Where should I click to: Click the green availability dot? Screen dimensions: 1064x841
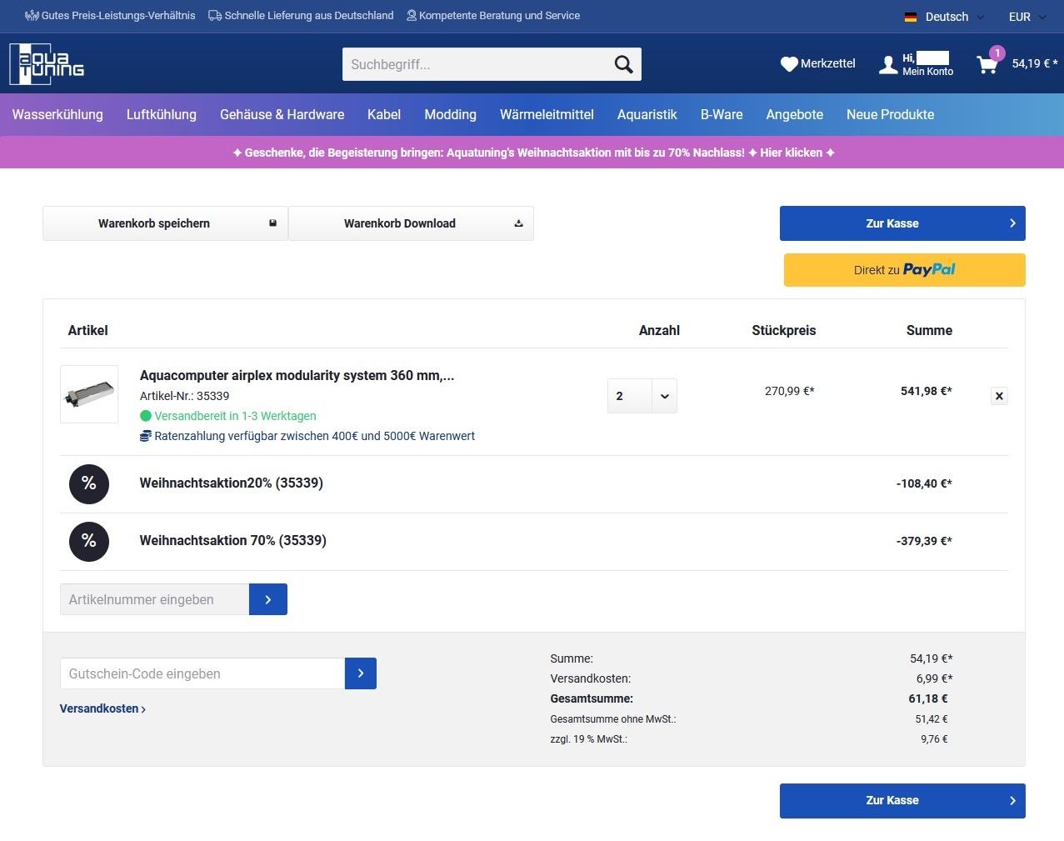(146, 416)
